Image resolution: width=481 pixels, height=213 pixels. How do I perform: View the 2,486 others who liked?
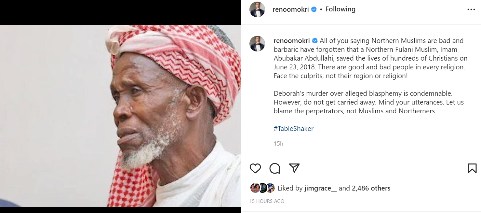371,188
